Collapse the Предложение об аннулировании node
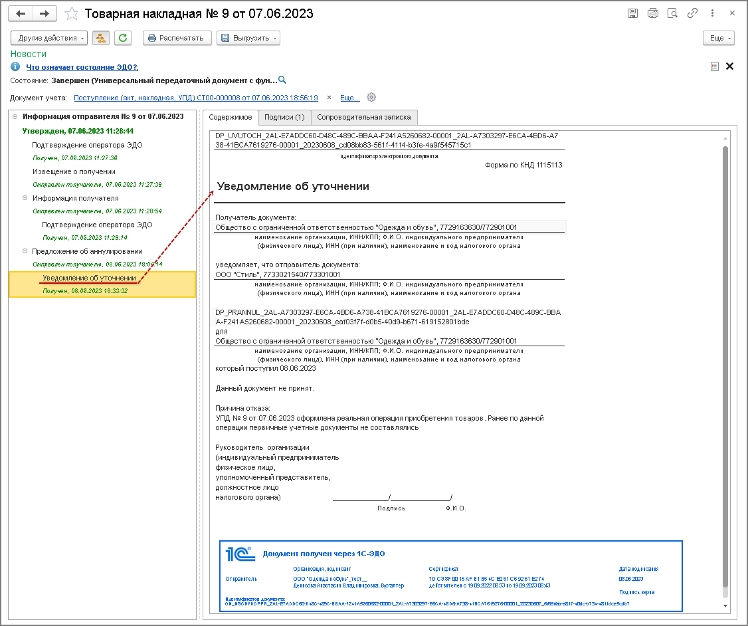 click(x=25, y=251)
